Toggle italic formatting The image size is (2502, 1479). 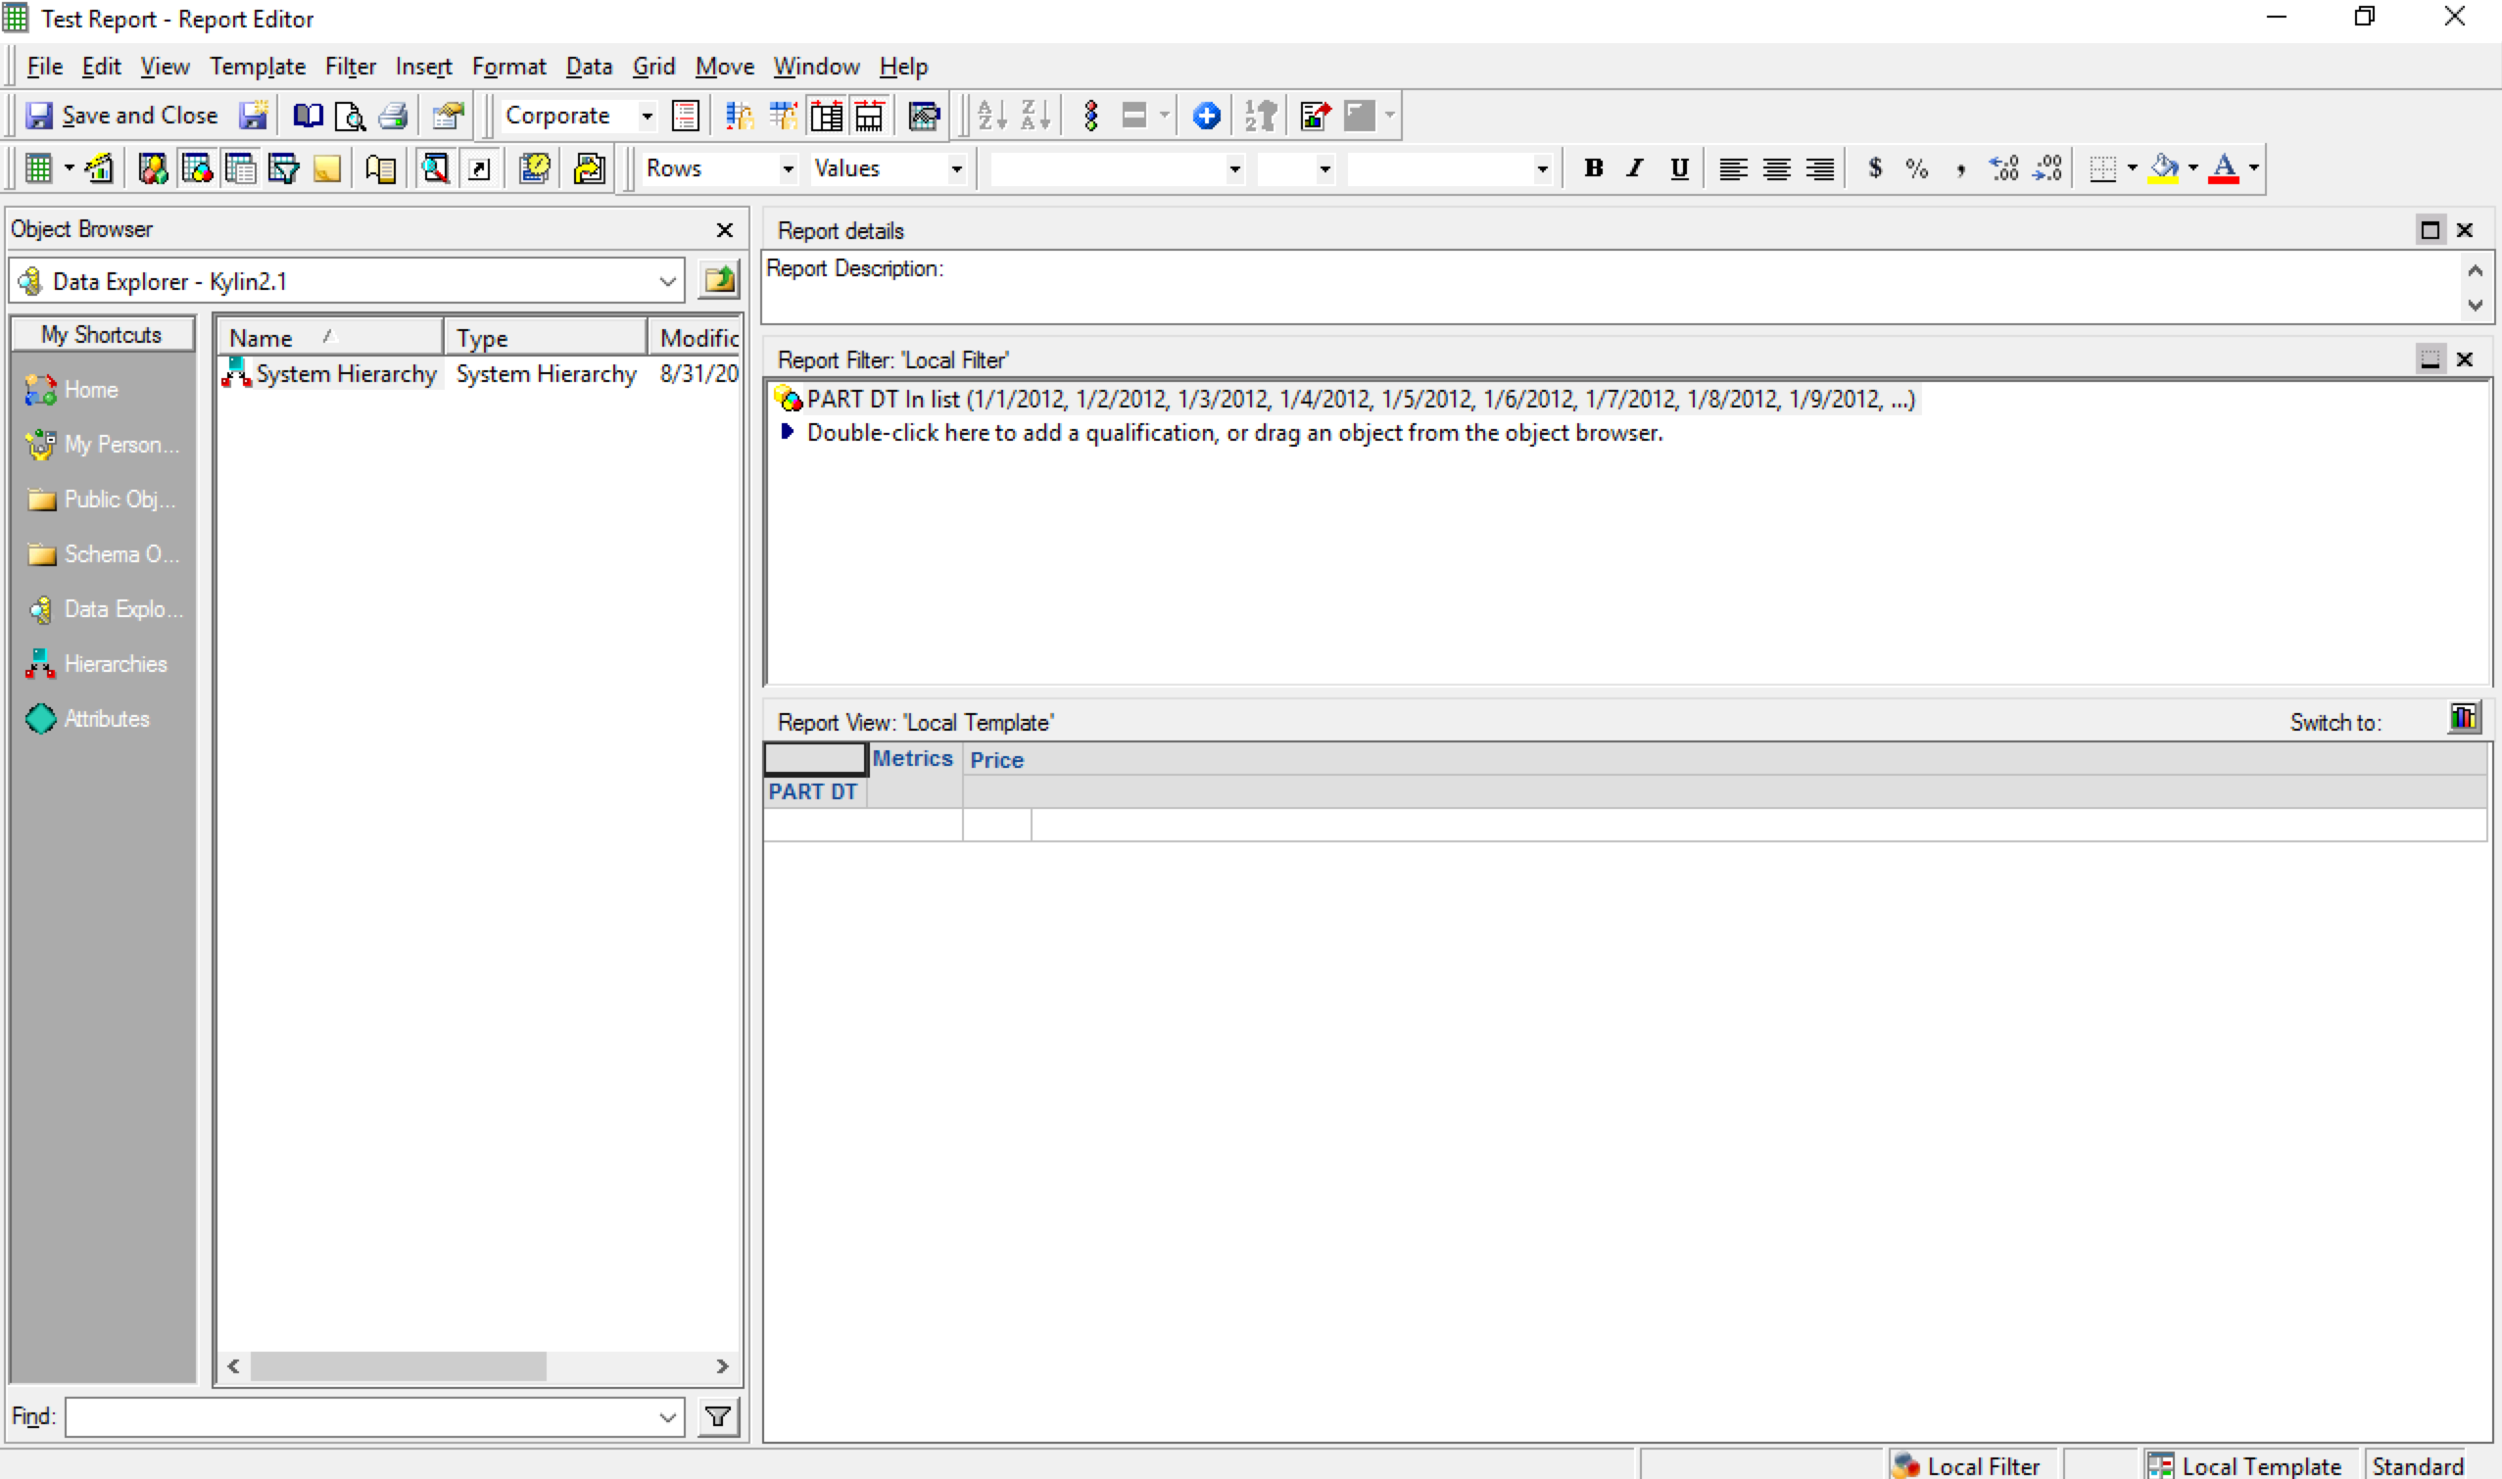1635,168
